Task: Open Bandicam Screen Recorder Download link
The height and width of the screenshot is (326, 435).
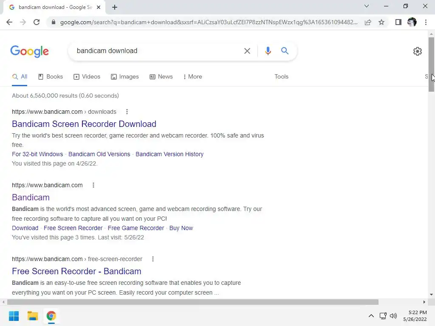Action: tap(84, 124)
